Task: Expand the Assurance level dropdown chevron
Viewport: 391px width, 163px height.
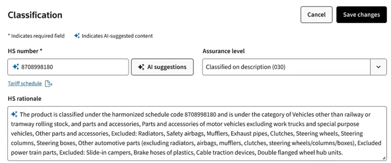Action: [x=378, y=67]
